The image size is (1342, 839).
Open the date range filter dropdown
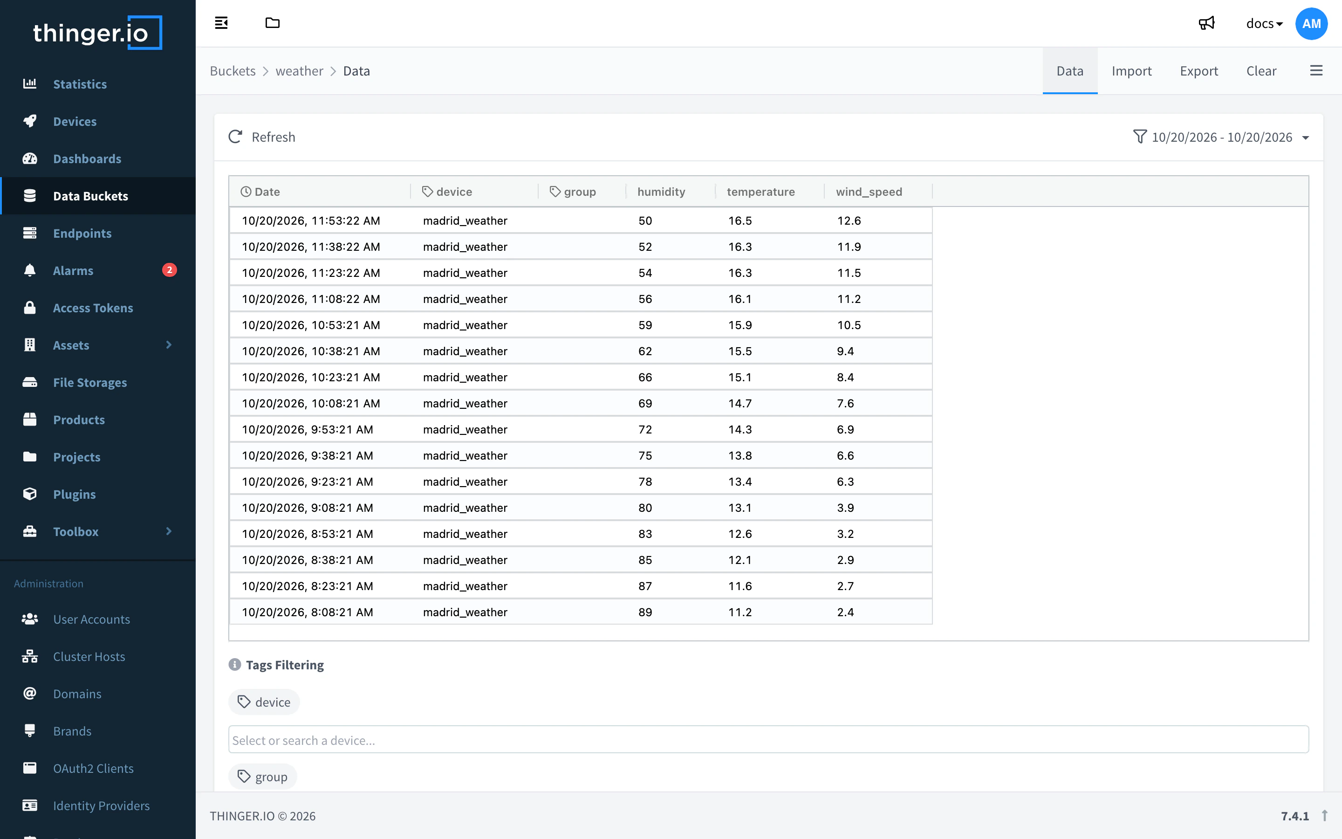click(1222, 137)
